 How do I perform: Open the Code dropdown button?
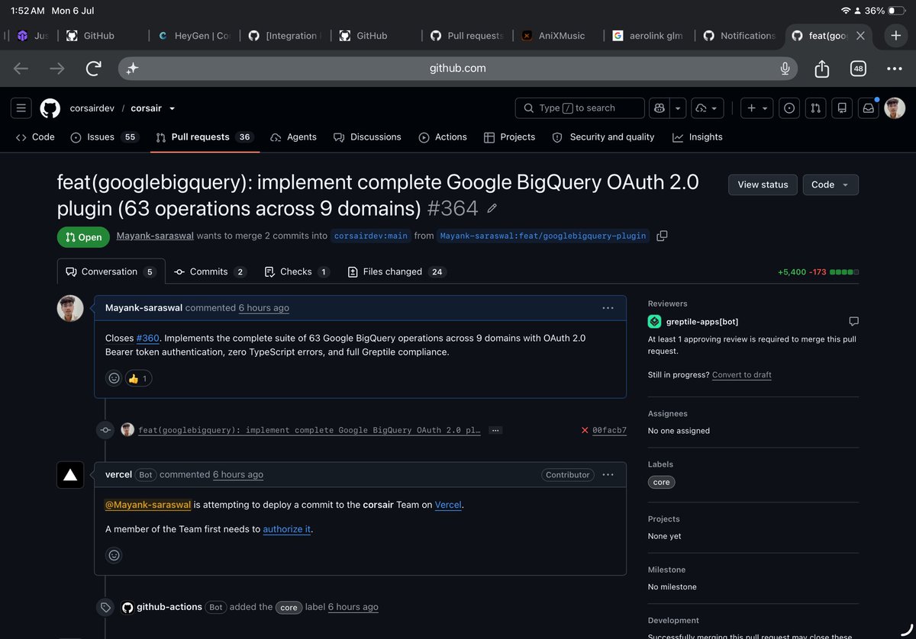pos(831,185)
